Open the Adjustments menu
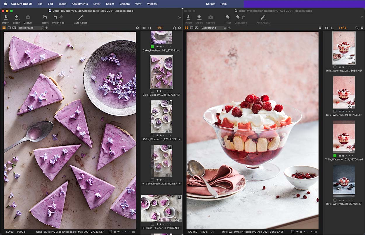The image size is (365, 235). (x=80, y=4)
